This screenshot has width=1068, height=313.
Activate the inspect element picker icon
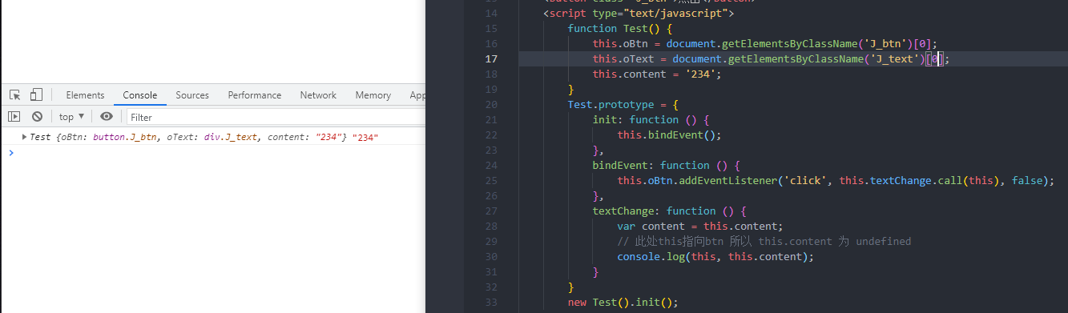tap(14, 95)
